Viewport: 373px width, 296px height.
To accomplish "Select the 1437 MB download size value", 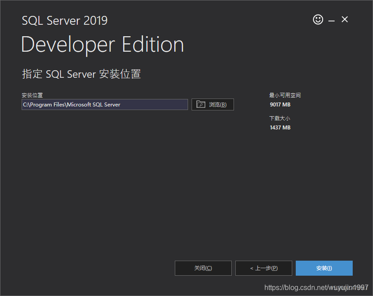I will (280, 128).
